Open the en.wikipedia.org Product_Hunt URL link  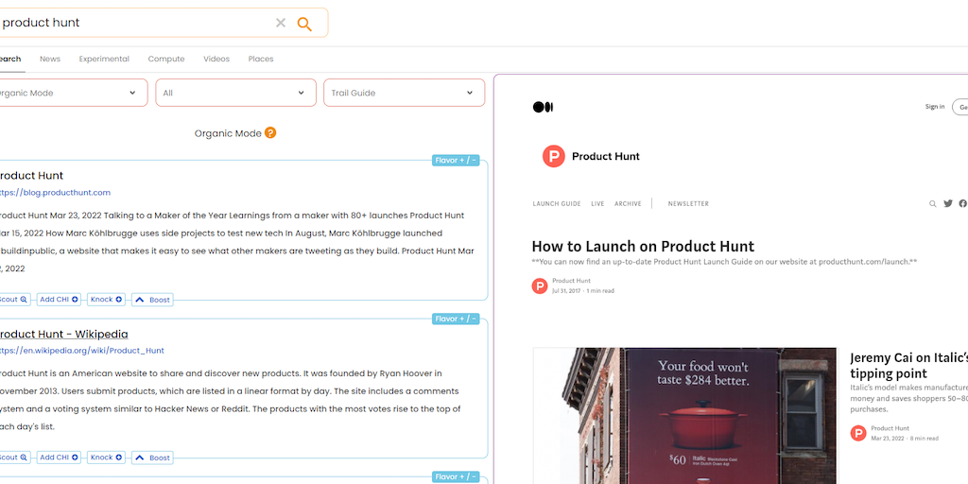coord(81,351)
